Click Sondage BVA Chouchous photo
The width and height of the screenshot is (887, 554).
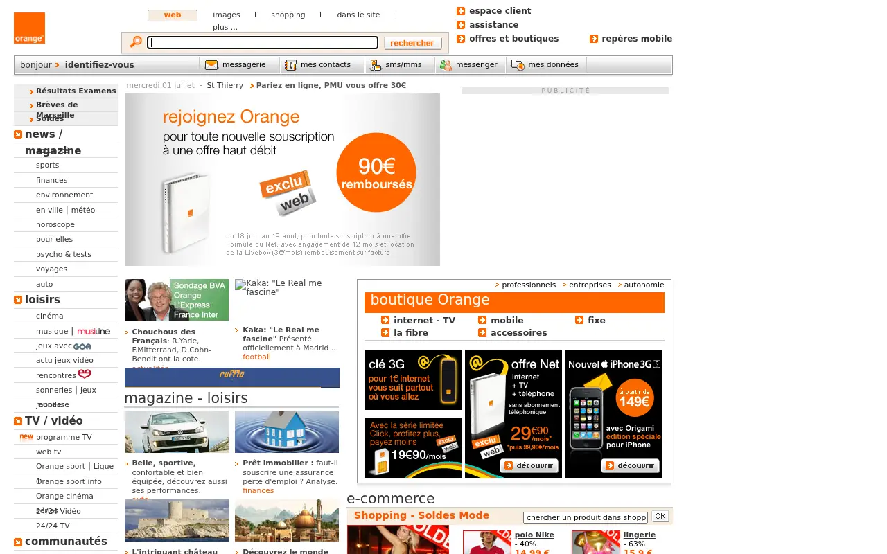(x=177, y=300)
